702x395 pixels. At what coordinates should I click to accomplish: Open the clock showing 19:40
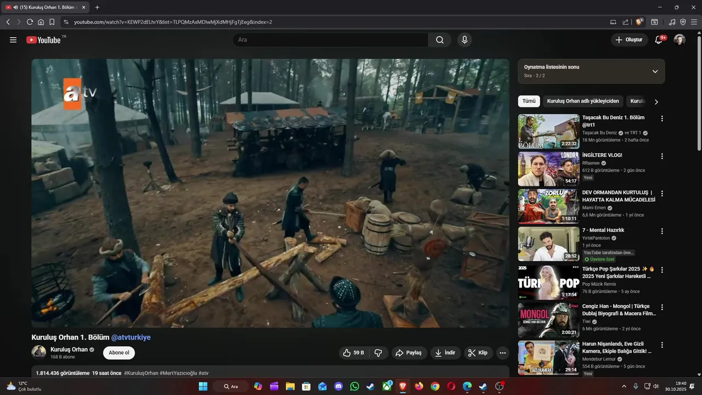pyautogui.click(x=676, y=386)
